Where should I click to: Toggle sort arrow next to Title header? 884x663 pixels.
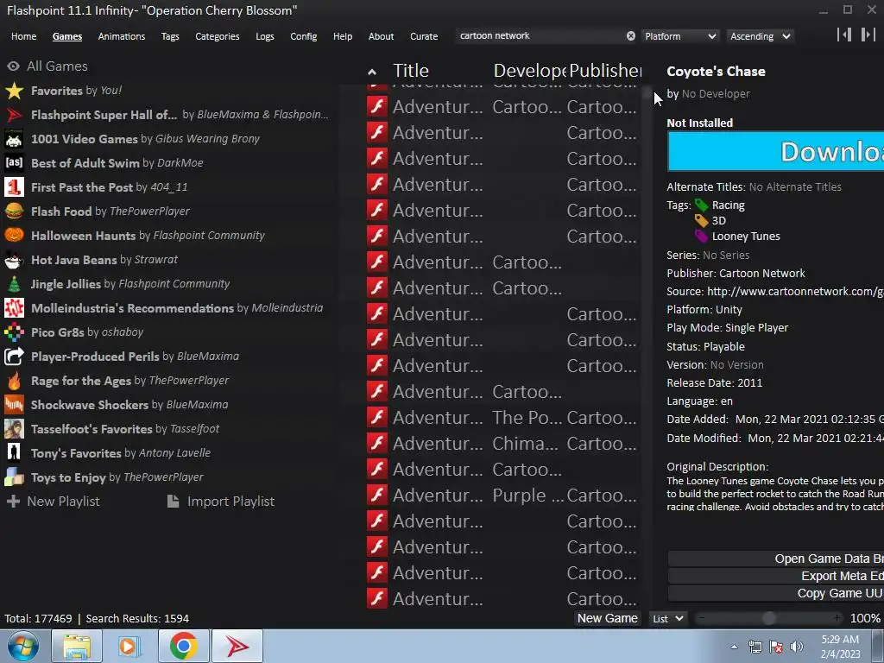pyautogui.click(x=371, y=72)
